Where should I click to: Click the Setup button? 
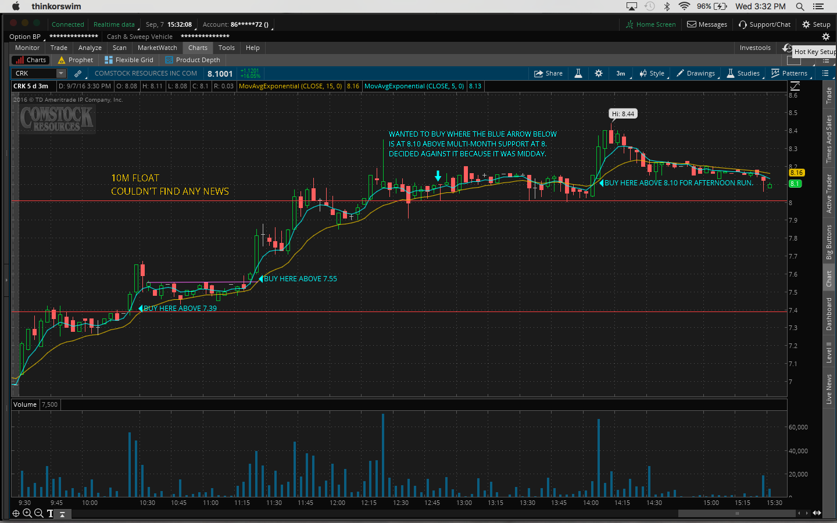[x=816, y=24]
